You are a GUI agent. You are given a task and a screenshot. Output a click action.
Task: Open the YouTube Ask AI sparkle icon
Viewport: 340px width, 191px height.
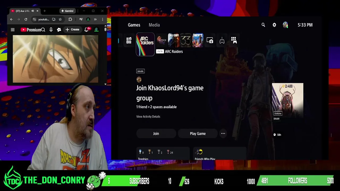(59, 30)
